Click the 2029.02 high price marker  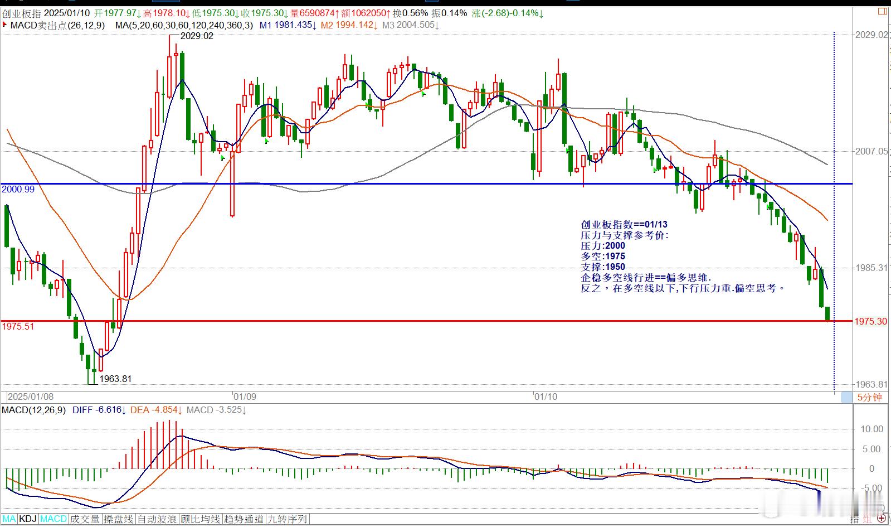pyautogui.click(x=197, y=36)
